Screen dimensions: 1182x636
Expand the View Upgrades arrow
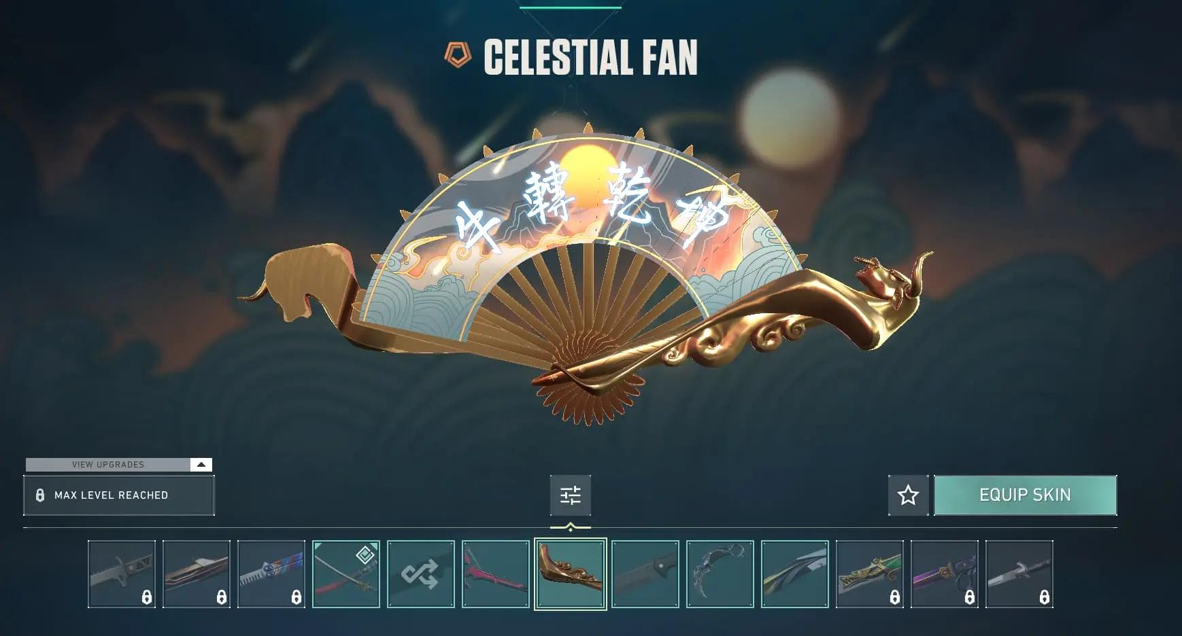pos(201,465)
